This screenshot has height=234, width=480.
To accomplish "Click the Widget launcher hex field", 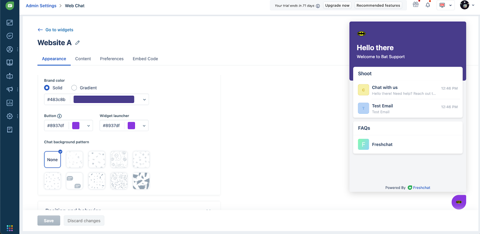I will pyautogui.click(x=112, y=126).
